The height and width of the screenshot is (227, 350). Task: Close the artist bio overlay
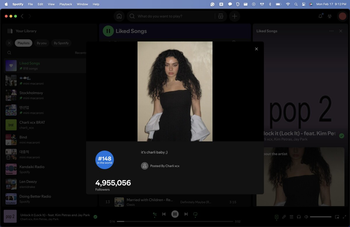[256, 49]
